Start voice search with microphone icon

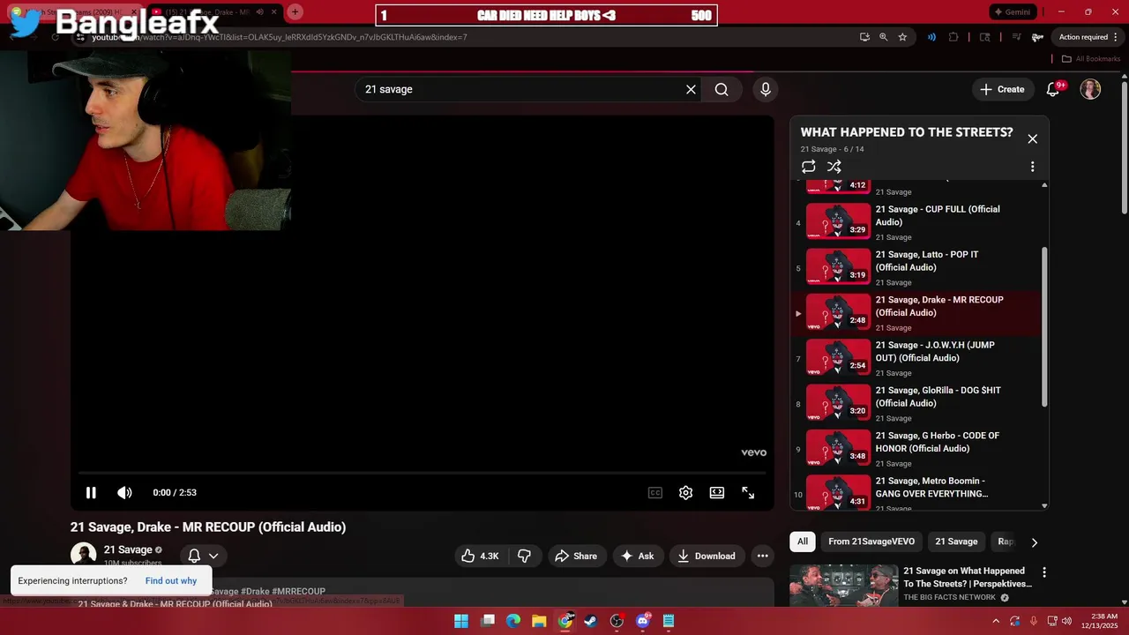click(766, 89)
